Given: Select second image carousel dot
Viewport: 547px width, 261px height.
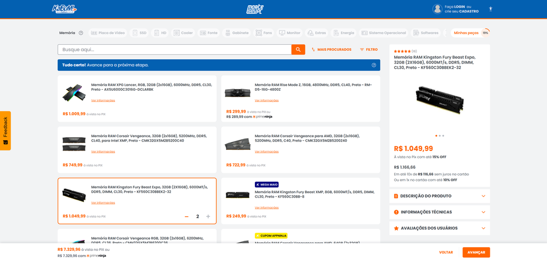Looking at the screenshot, I should coord(440,136).
